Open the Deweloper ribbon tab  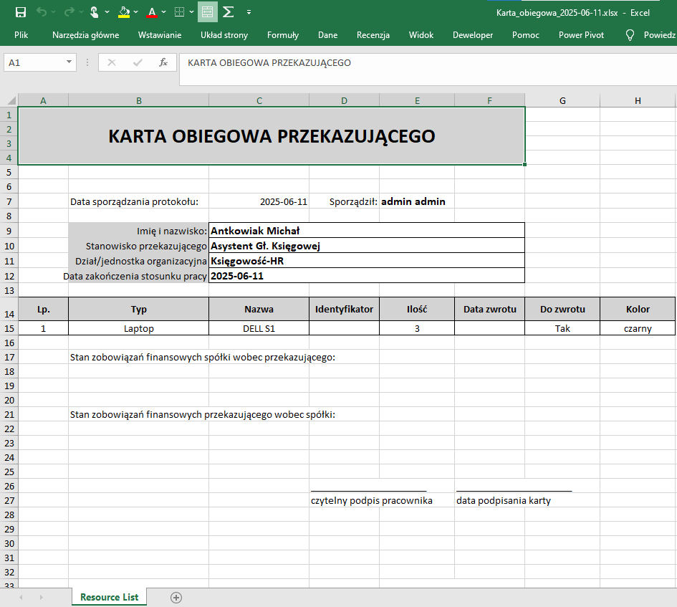[473, 35]
